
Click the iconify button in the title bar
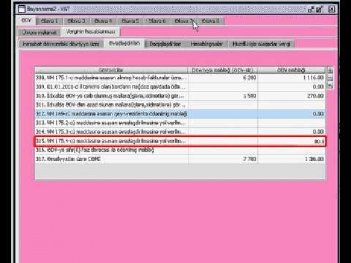pos(311,10)
